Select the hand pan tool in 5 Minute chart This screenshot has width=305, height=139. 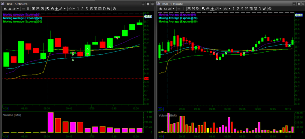pyautogui.click(x=52, y=9)
